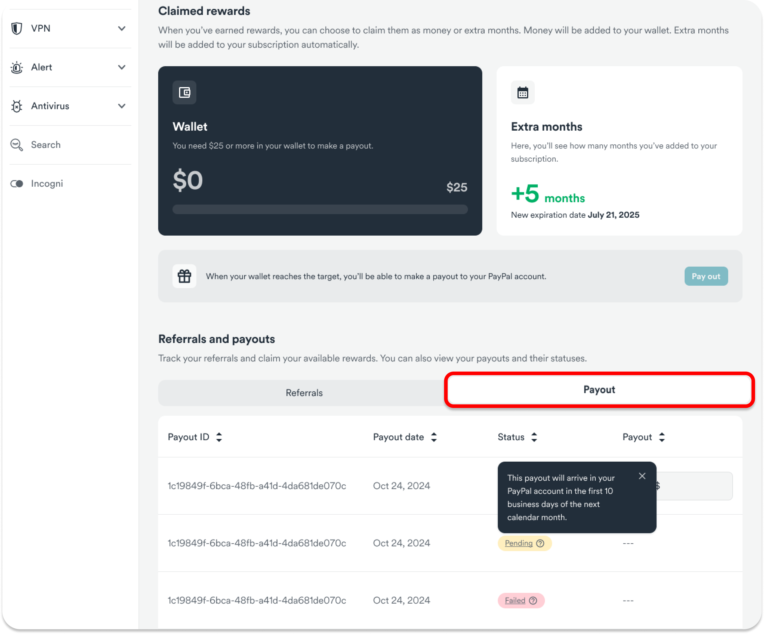Select the Payout tab
Screen dimensions: 764x634
pyautogui.click(x=599, y=390)
